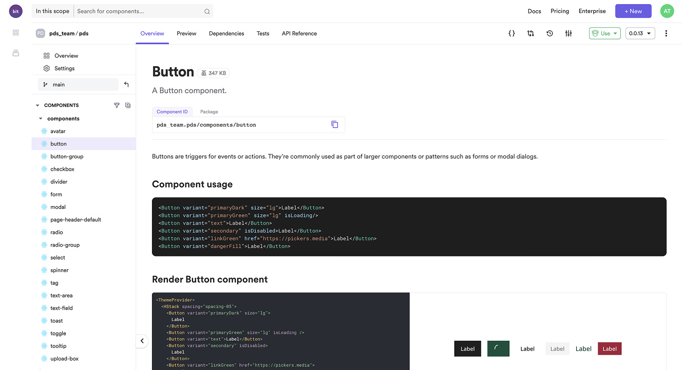Select the Package tab
Screen dimensions: 682x370
(x=209, y=112)
